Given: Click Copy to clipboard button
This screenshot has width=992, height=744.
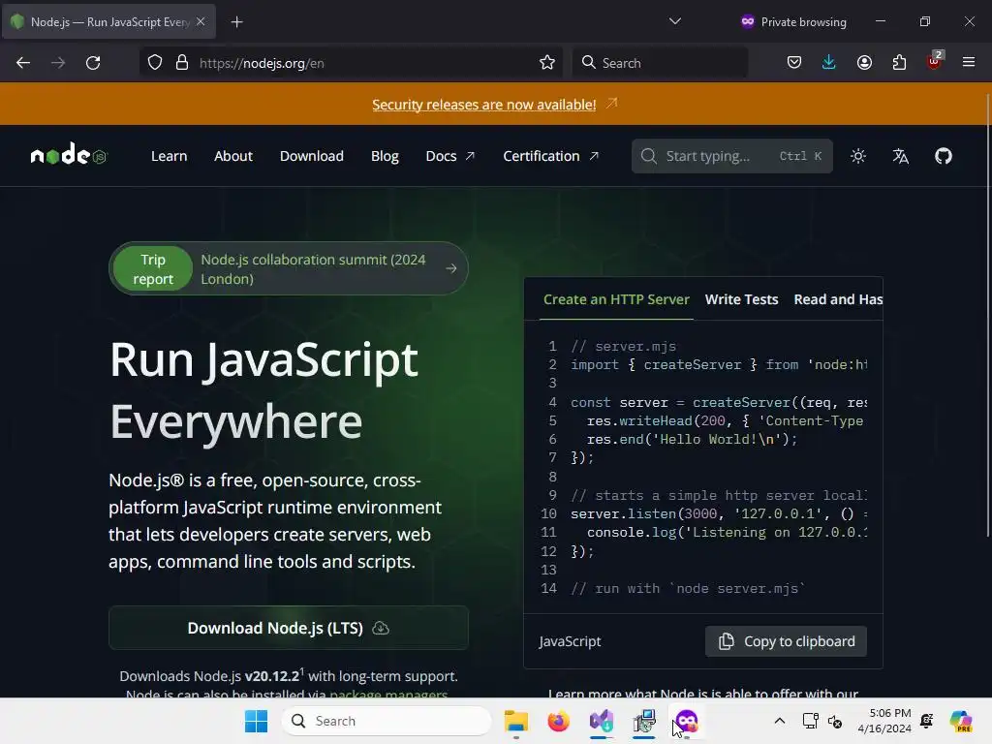Looking at the screenshot, I should [x=786, y=641].
